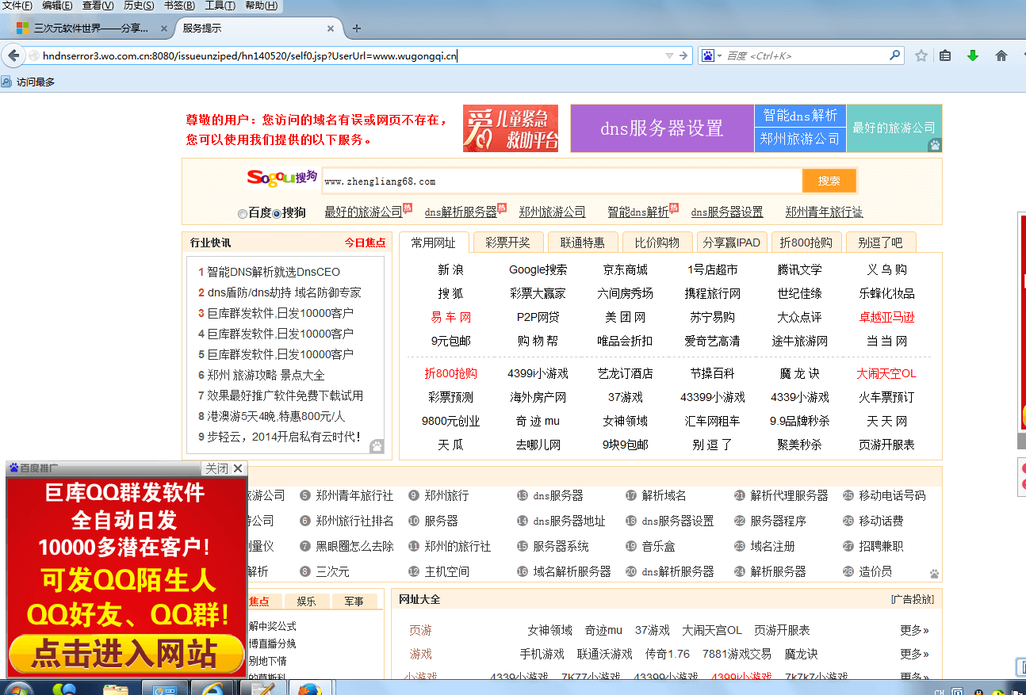Bookmark this page with the star icon
Image resolution: width=1026 pixels, height=695 pixels.
(921, 55)
